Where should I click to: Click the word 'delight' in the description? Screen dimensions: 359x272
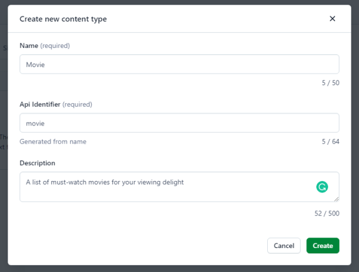coord(172,182)
